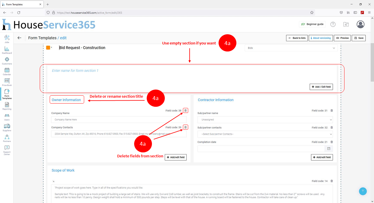This screenshot has height=203, width=374.
Task: Click the Preview button
Action: [342, 38]
